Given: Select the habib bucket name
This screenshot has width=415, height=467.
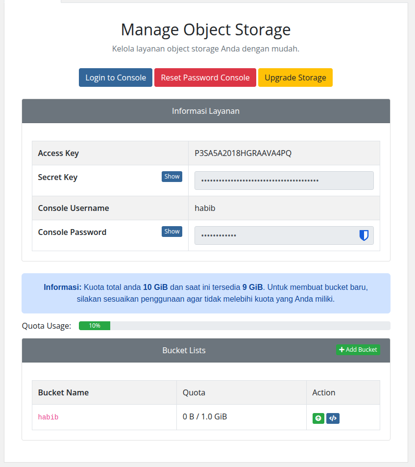Looking at the screenshot, I should pos(48,417).
